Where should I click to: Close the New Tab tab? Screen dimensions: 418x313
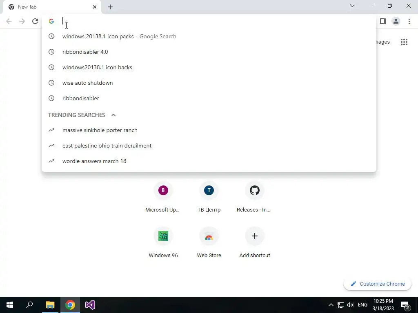95,7
